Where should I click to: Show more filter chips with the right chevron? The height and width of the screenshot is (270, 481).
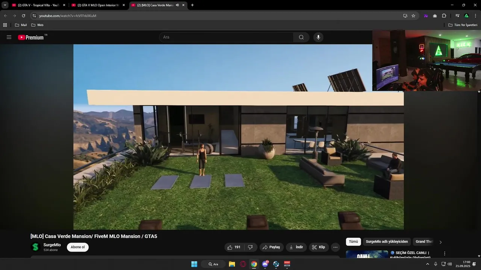coord(440,242)
